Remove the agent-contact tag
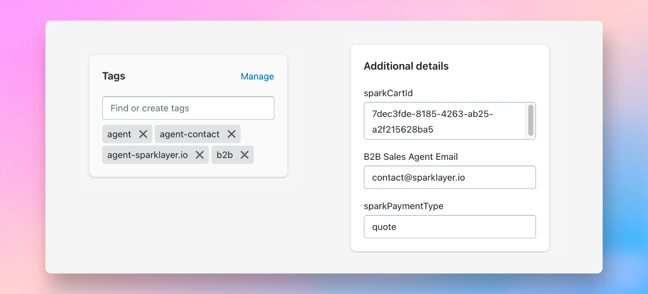The image size is (648, 294). pyautogui.click(x=231, y=134)
